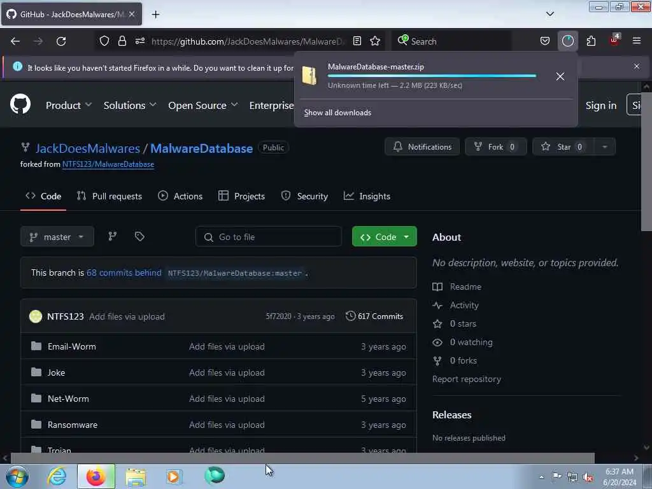Open the Security tab
This screenshot has height=489, width=652.
pos(304,196)
